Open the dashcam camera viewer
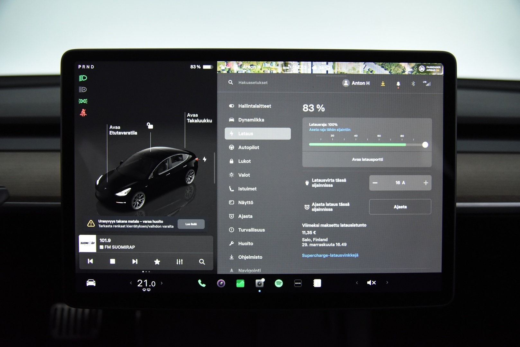 coord(259,283)
